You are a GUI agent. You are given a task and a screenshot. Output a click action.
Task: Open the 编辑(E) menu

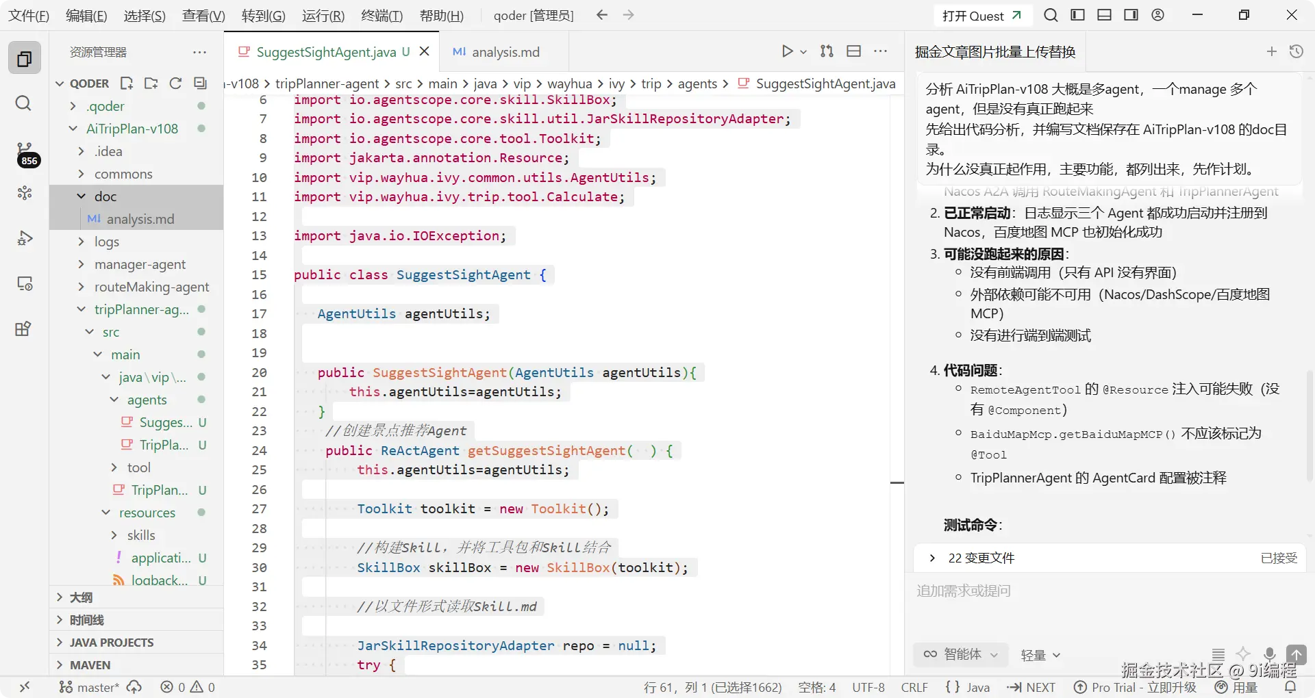(86, 16)
